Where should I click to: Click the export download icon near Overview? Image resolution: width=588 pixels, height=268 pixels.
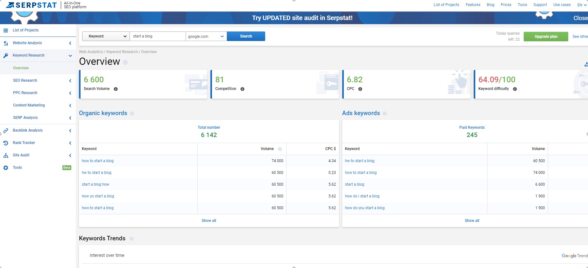[x=586, y=64]
